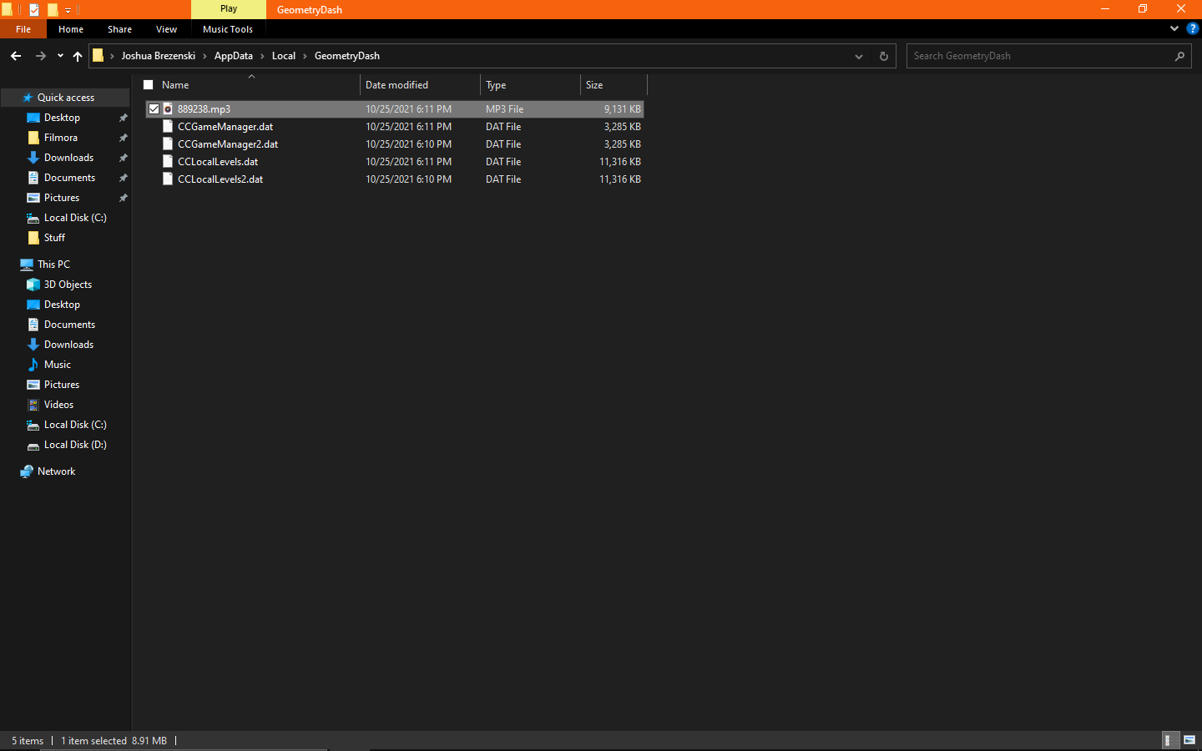Click the New folder icon in the title bar

pos(53,10)
